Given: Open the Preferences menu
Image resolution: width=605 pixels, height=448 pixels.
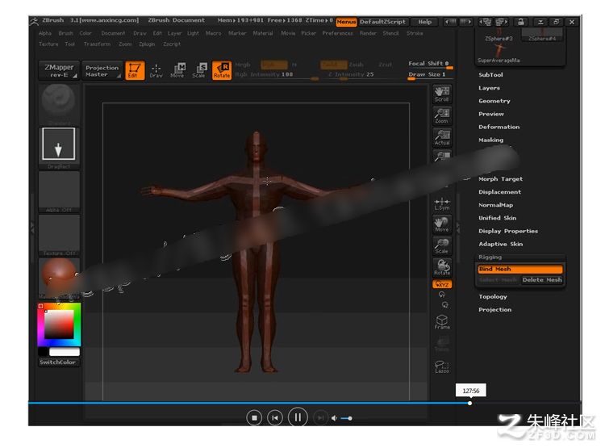Looking at the screenshot, I should click(x=338, y=34).
